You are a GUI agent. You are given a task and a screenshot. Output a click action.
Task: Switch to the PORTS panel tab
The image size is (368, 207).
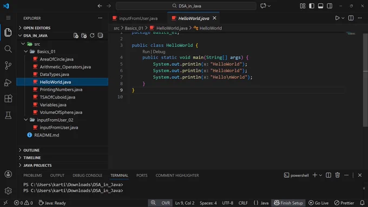pyautogui.click(x=142, y=175)
